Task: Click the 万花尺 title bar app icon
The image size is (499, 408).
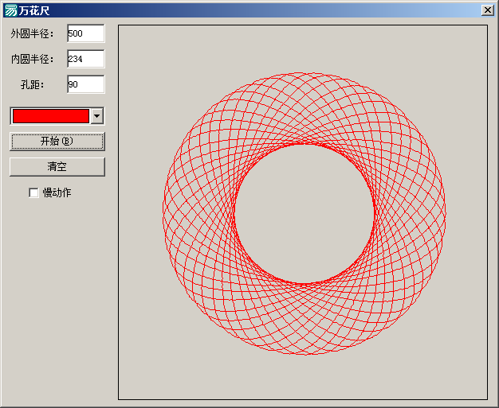Action: pyautogui.click(x=11, y=10)
